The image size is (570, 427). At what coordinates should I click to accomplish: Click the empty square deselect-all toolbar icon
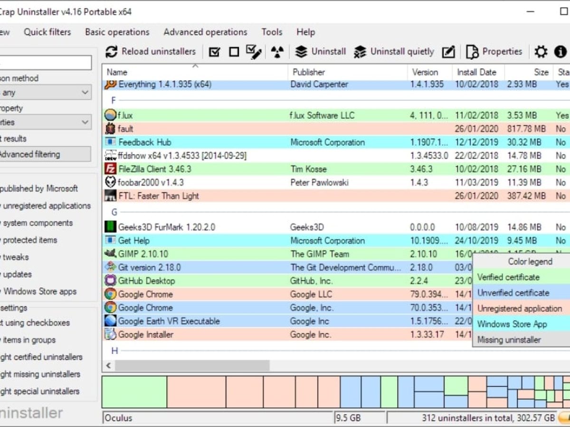234,52
